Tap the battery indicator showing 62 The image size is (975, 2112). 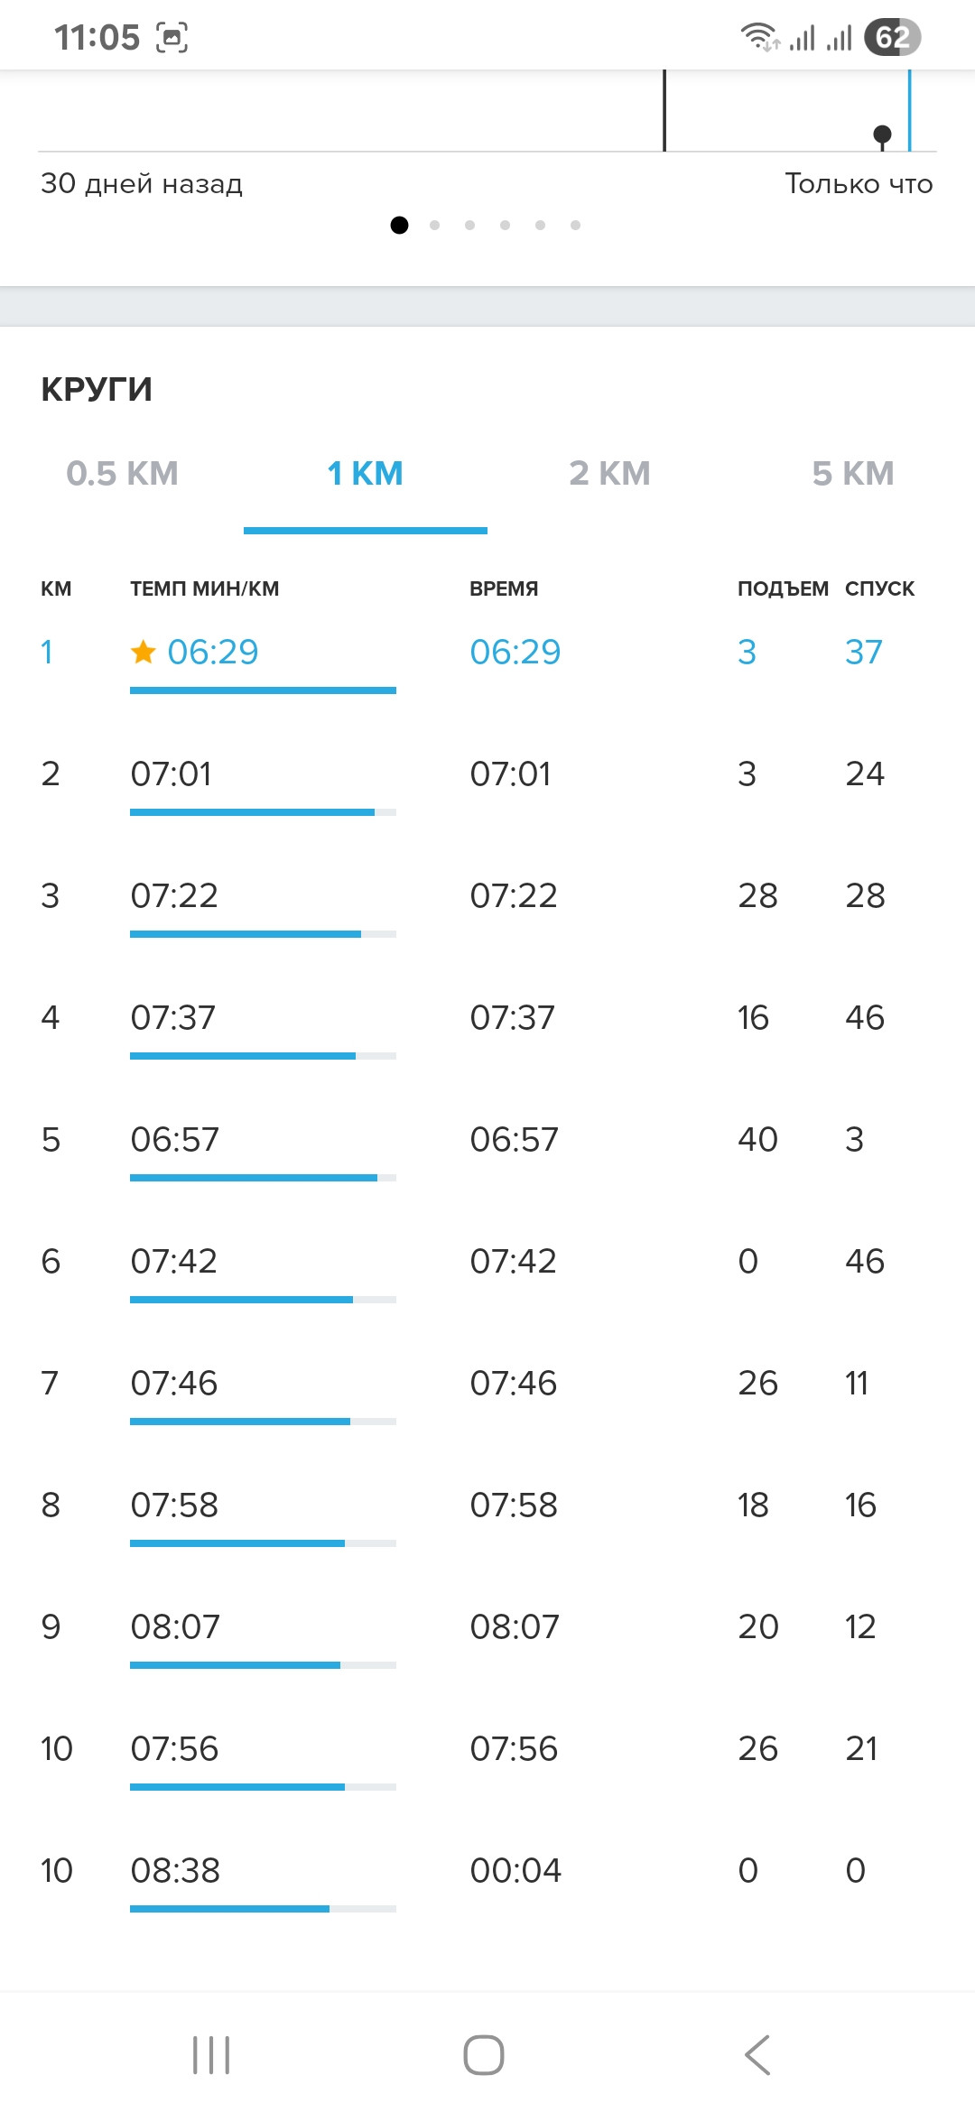point(892,37)
